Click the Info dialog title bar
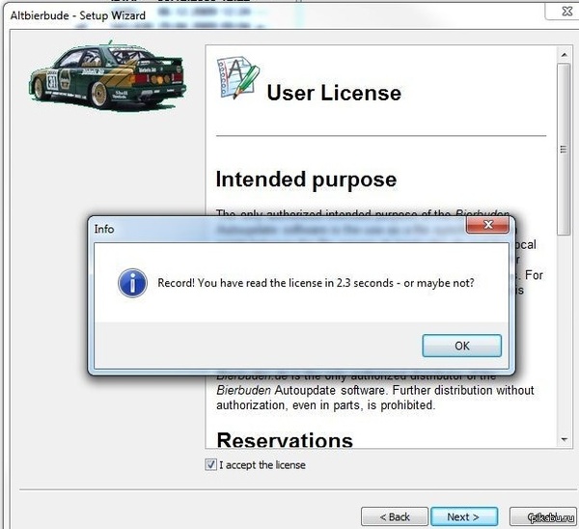 point(270,229)
